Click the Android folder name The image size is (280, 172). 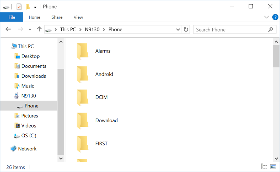104,74
